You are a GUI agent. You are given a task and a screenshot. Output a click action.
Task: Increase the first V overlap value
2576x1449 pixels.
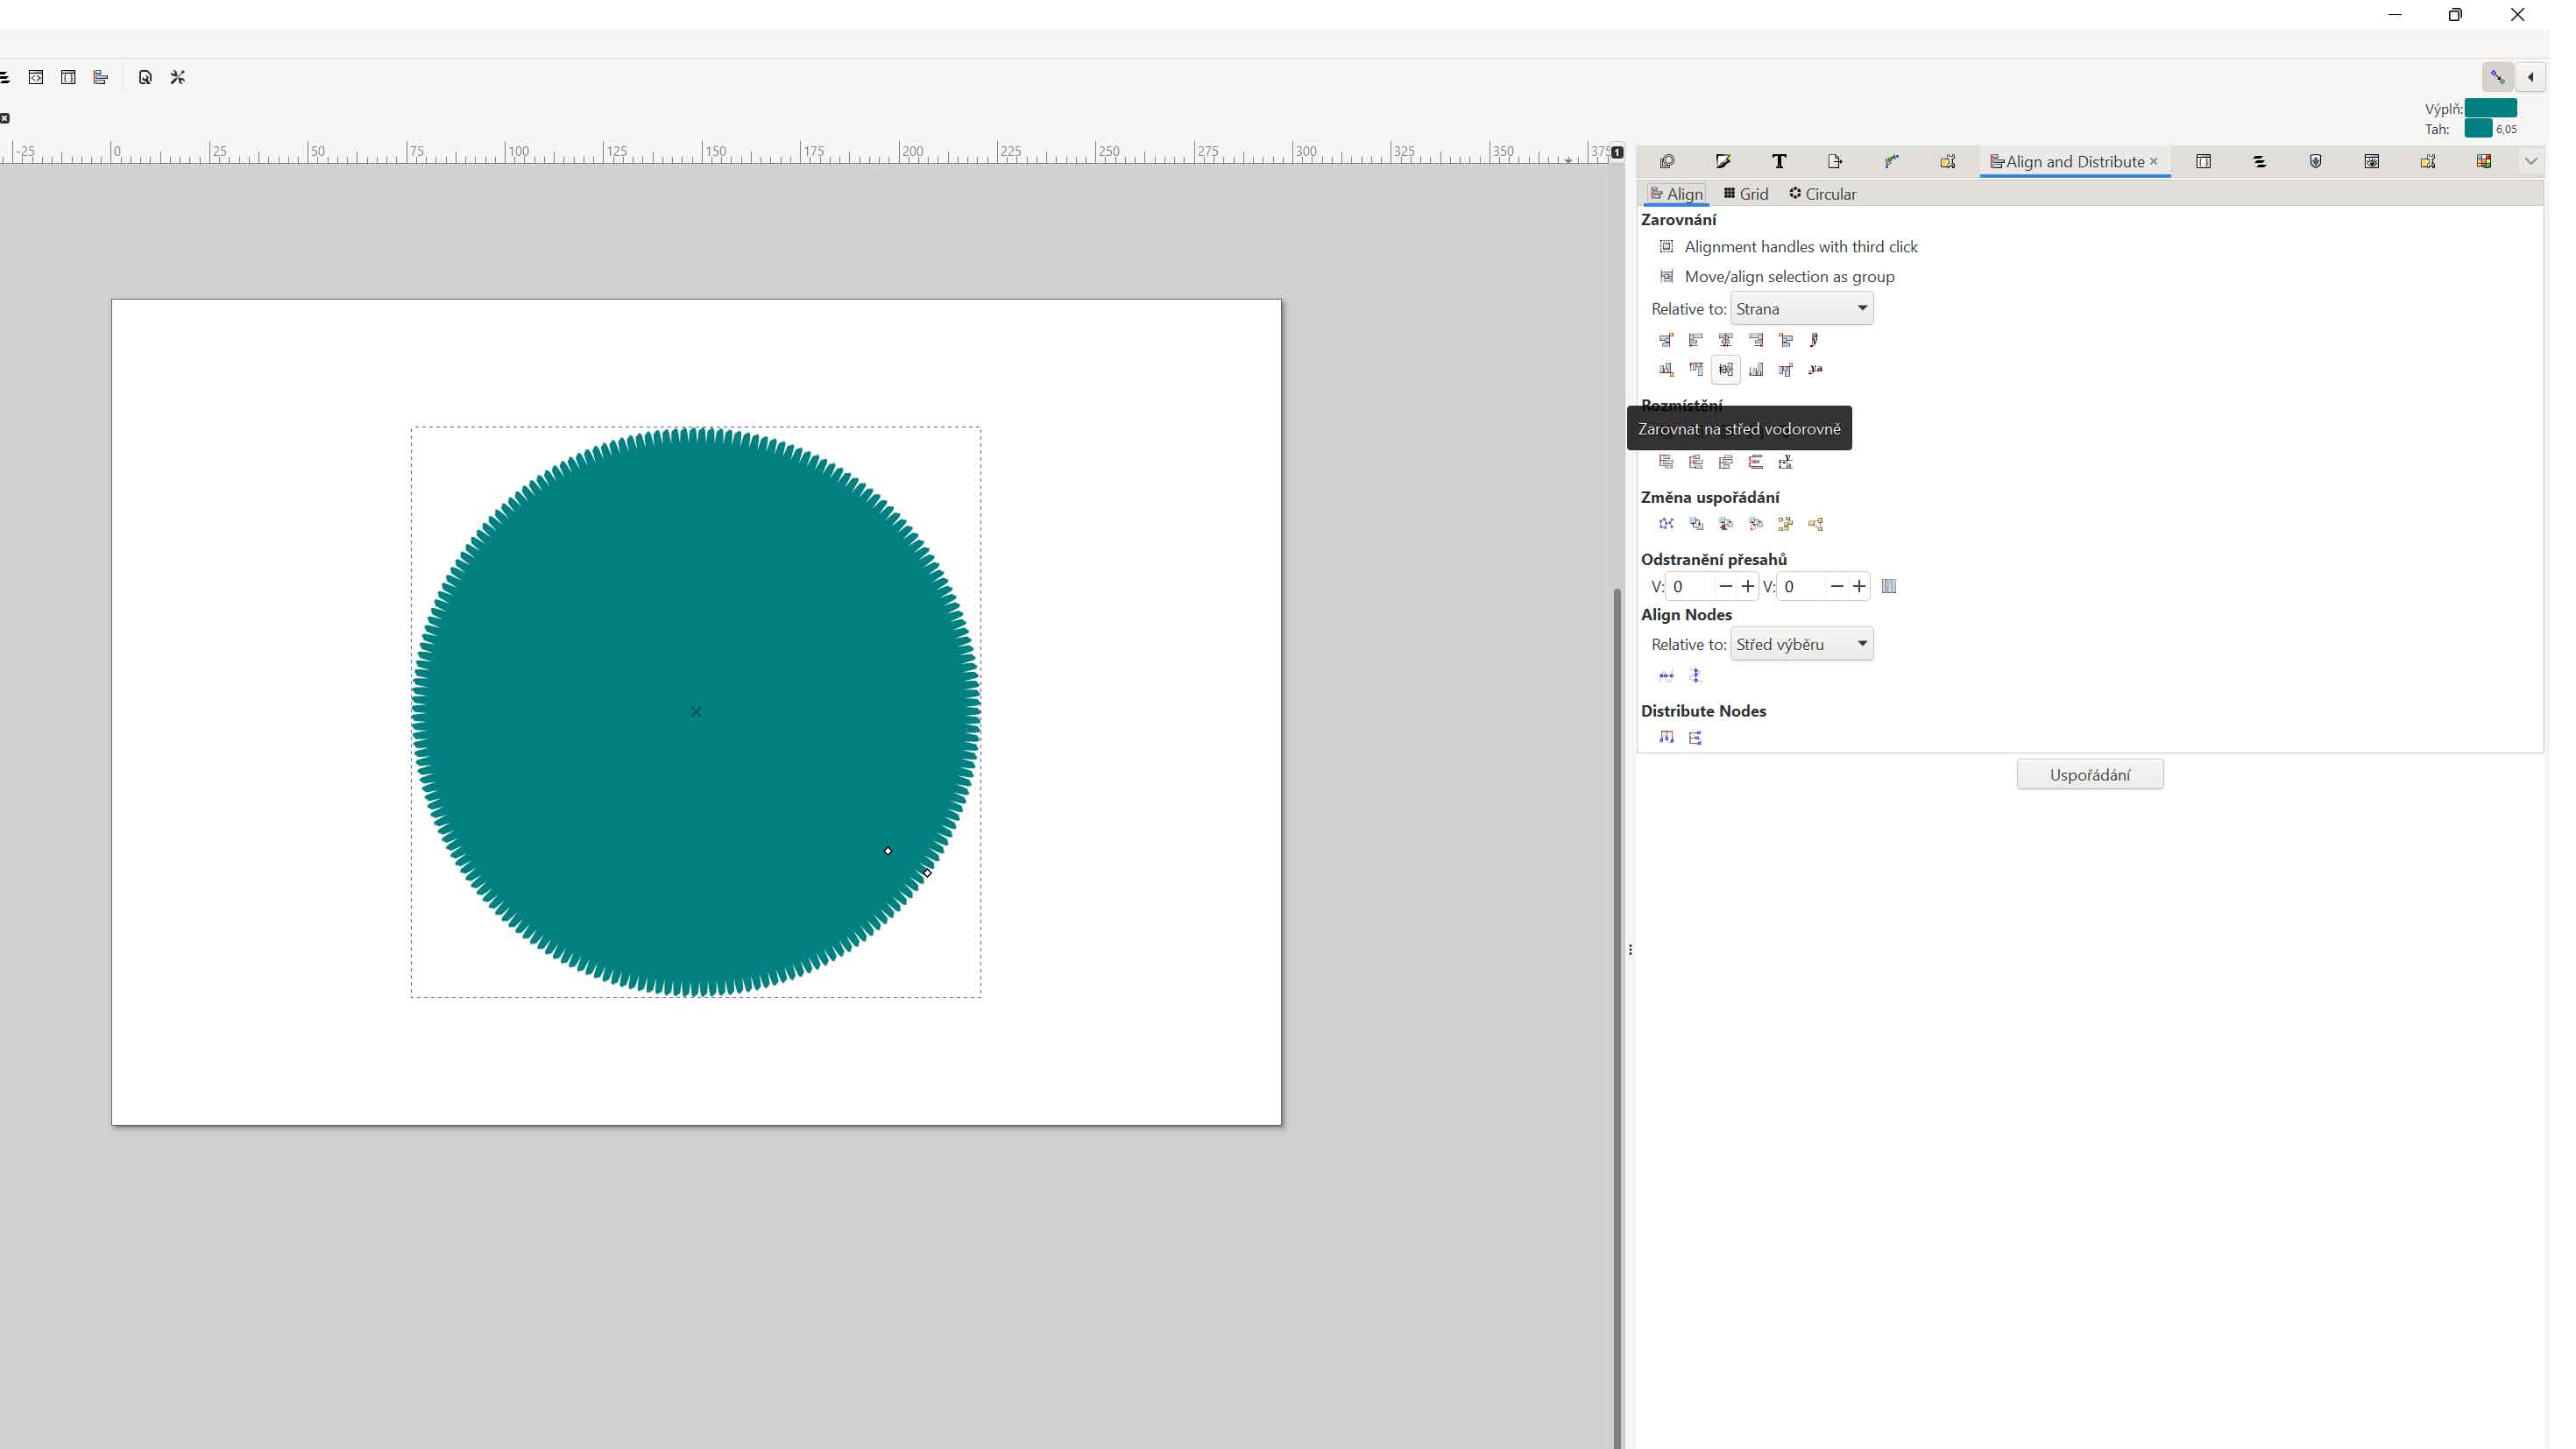(x=1748, y=587)
